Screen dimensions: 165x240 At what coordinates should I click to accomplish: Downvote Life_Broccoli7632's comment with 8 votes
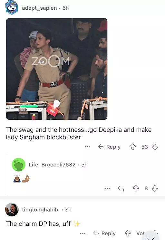155,188
